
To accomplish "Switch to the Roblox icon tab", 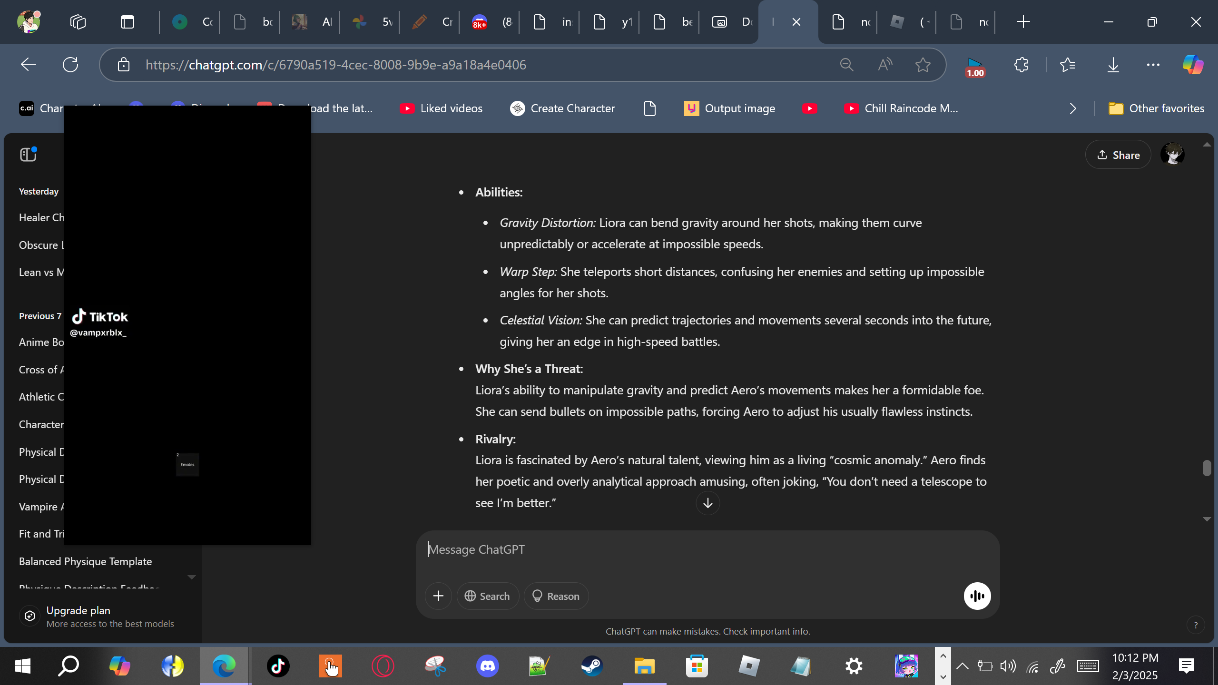I will point(907,22).
